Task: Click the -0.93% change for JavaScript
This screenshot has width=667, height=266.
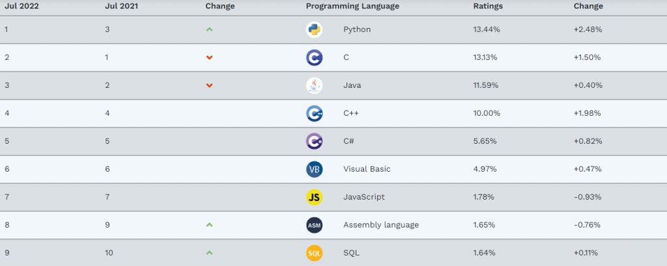Action: (587, 197)
